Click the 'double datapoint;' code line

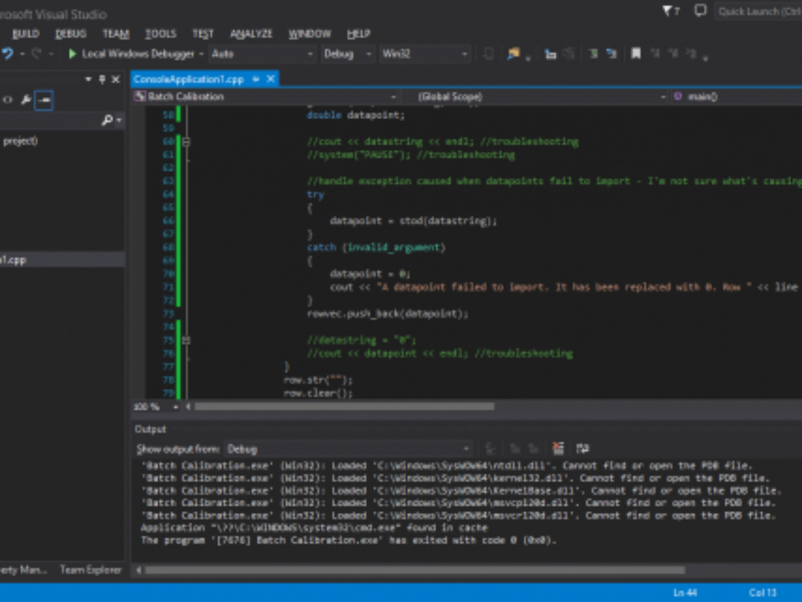[356, 115]
